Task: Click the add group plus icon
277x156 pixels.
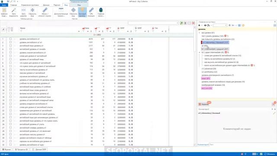Action: (199, 25)
